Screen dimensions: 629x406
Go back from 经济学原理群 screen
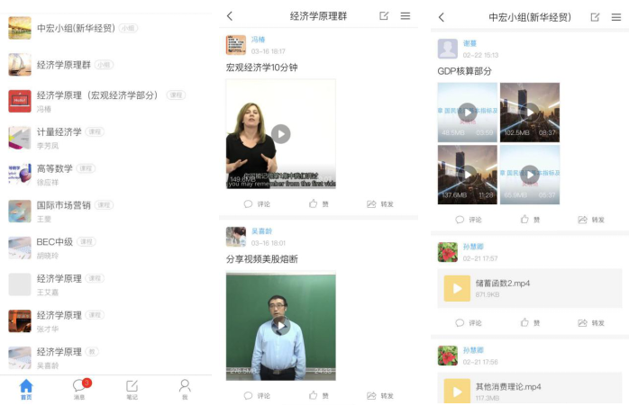click(230, 16)
